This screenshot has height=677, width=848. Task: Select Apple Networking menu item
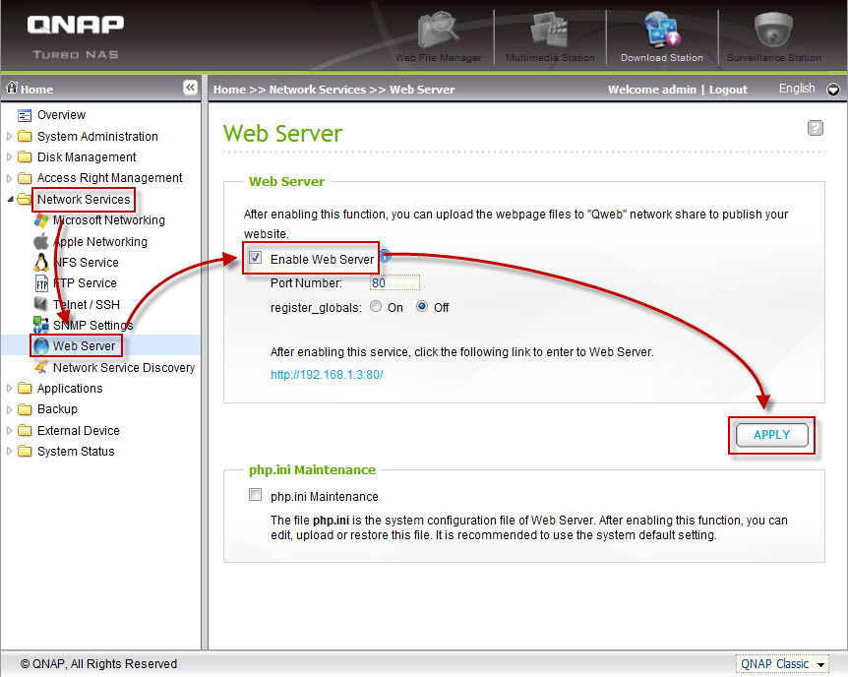point(100,242)
